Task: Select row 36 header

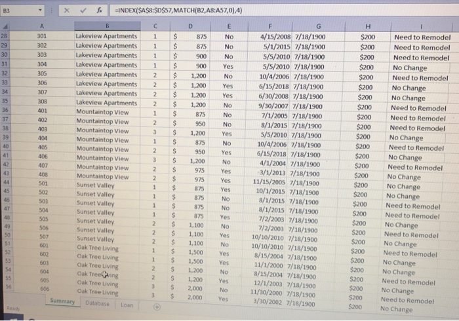Action: [x=5, y=110]
